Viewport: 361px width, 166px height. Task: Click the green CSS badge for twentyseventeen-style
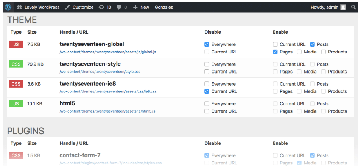tap(16, 64)
